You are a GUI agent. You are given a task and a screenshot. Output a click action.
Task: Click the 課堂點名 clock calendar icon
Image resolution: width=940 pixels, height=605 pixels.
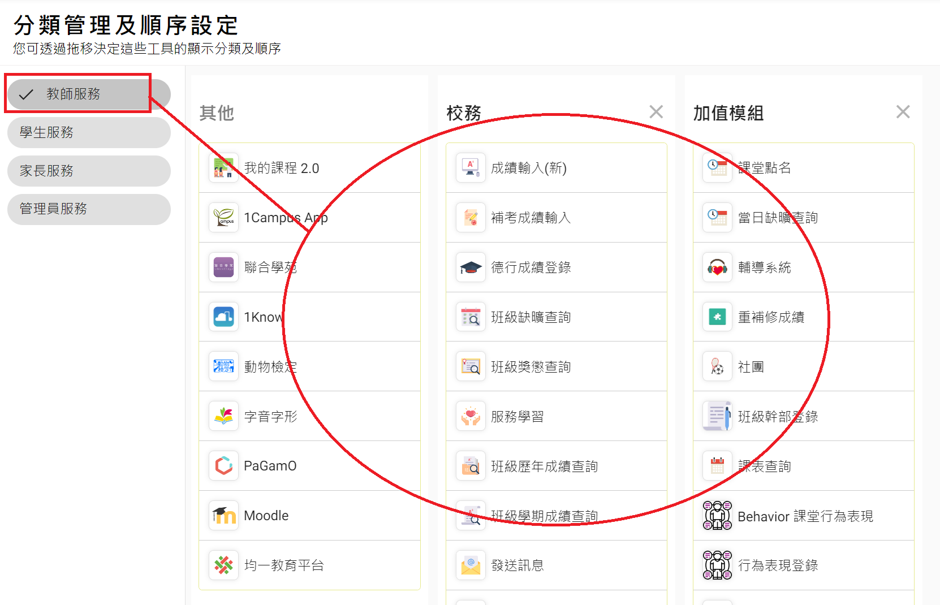pyautogui.click(x=717, y=168)
